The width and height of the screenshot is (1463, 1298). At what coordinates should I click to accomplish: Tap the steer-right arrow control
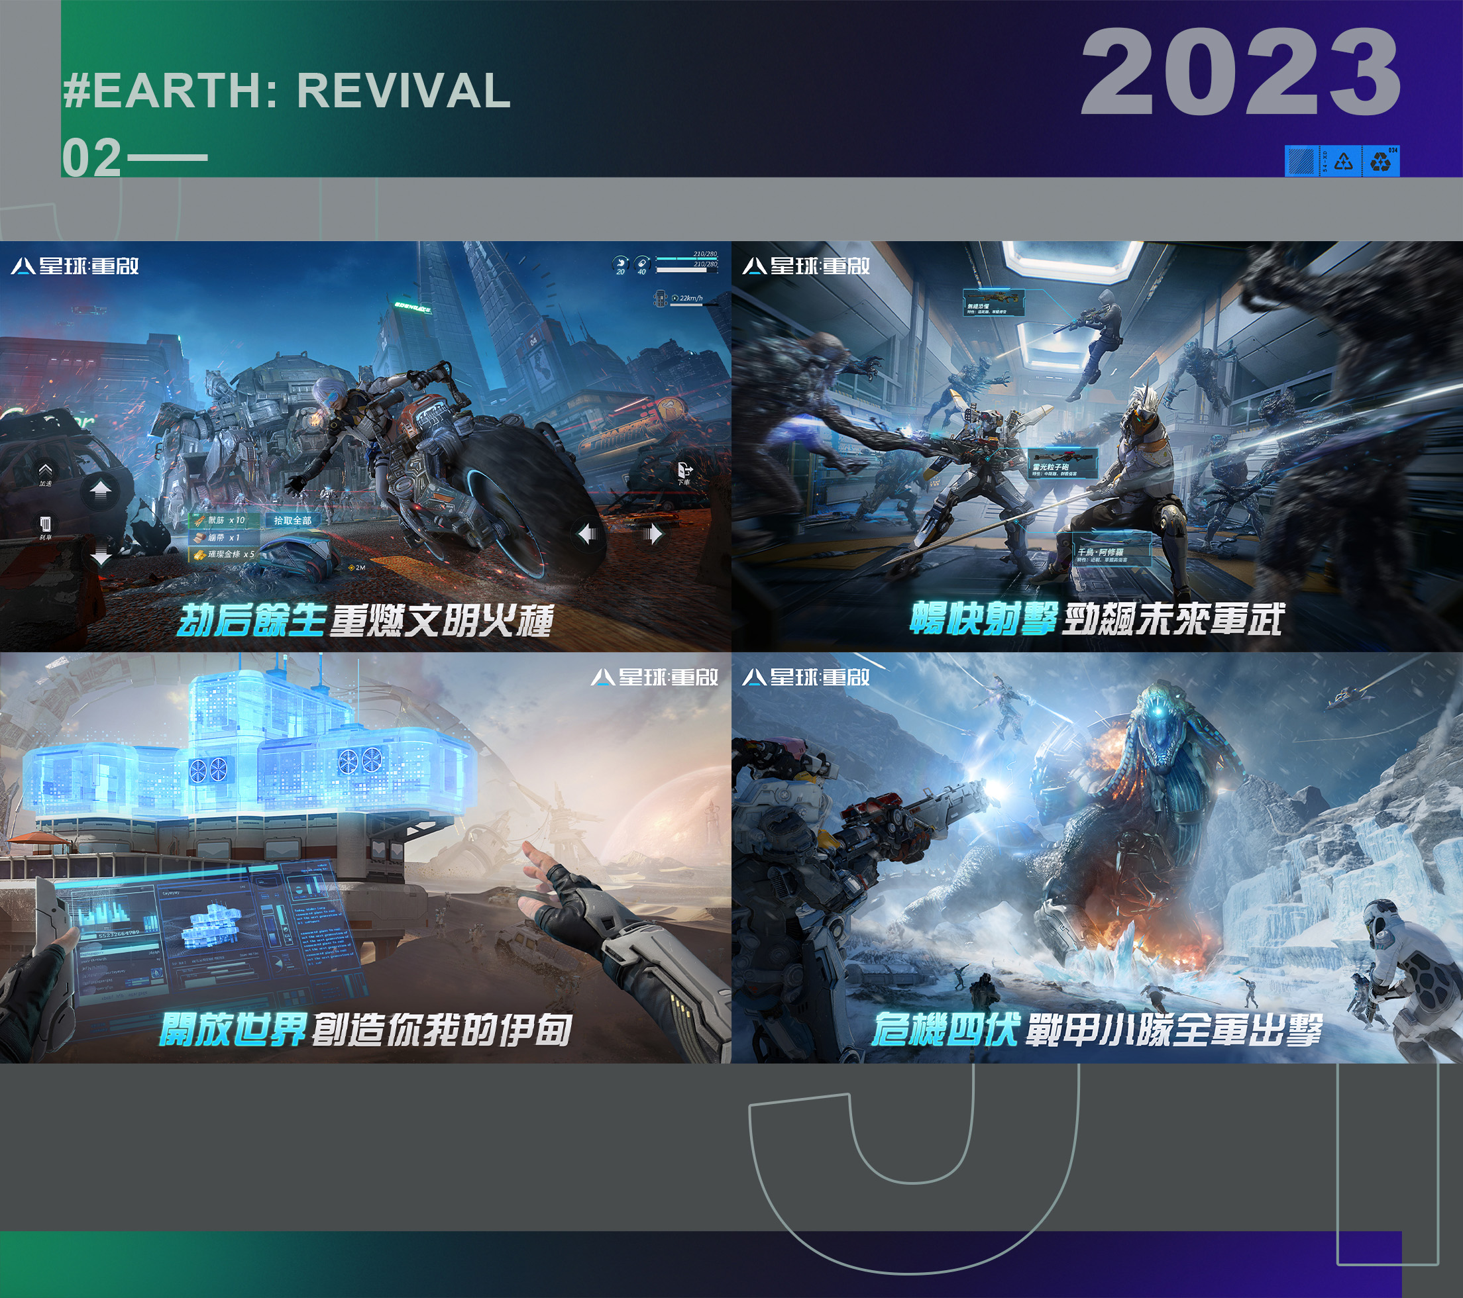click(x=651, y=534)
